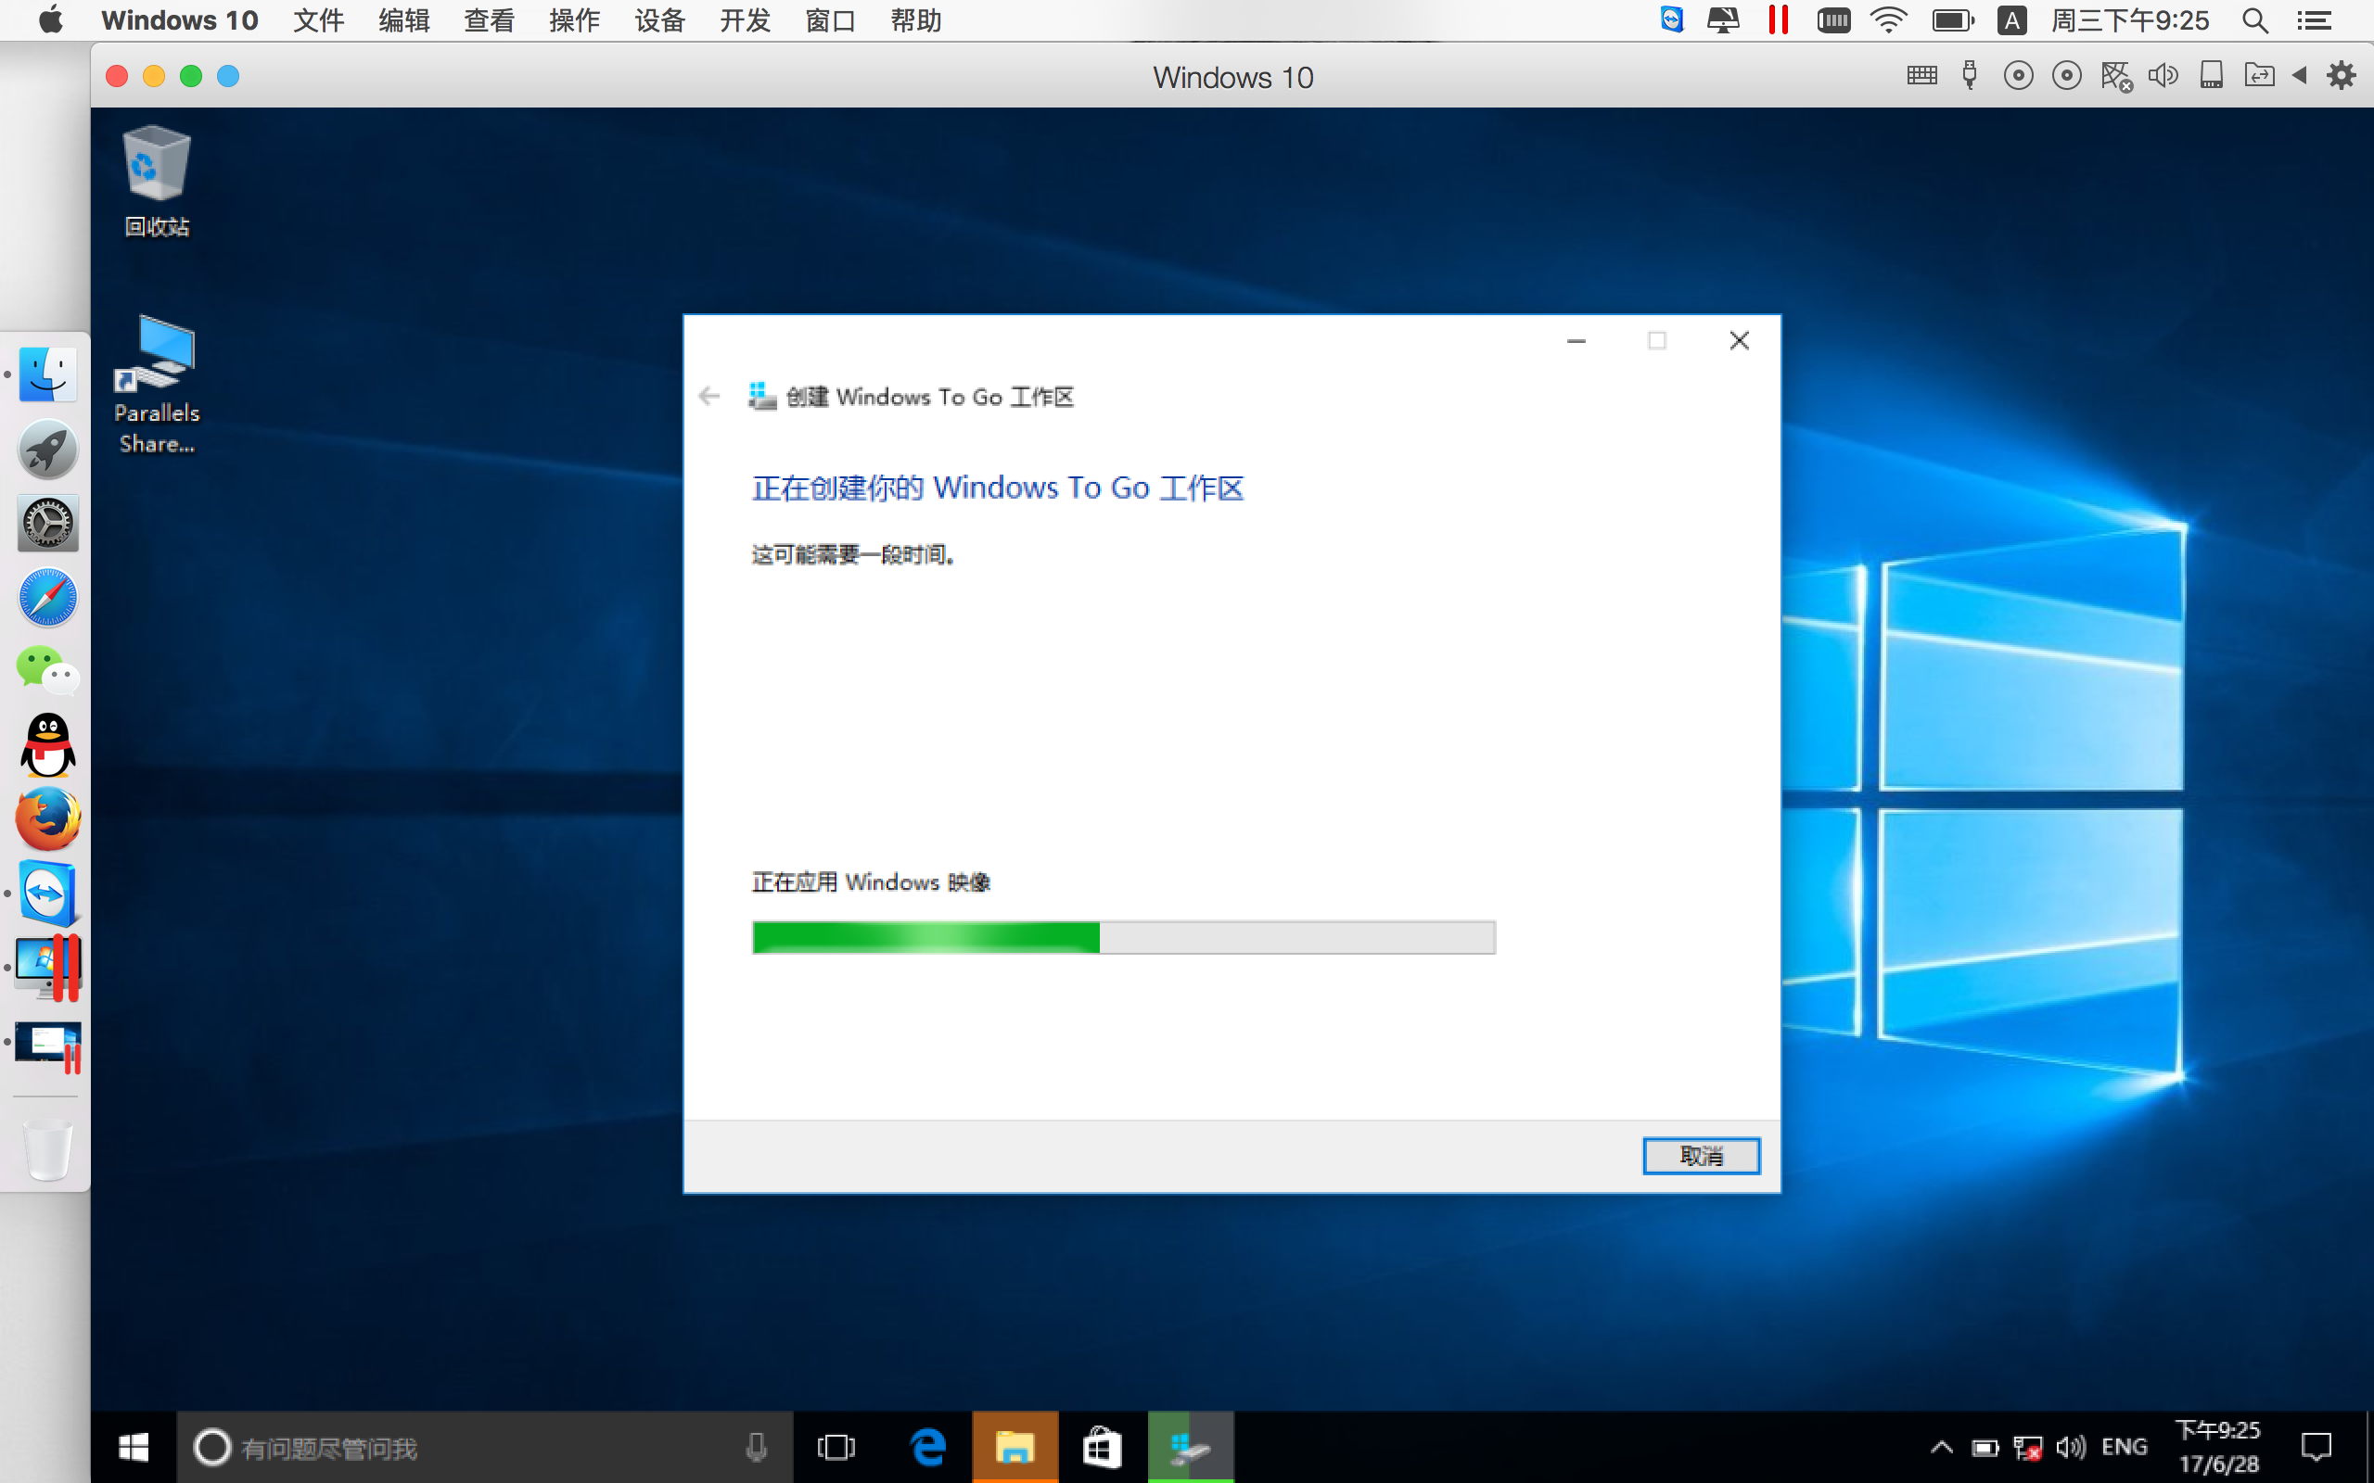
Task: Click the taskbar clock showing 17/6/28
Action: (x=2219, y=1447)
